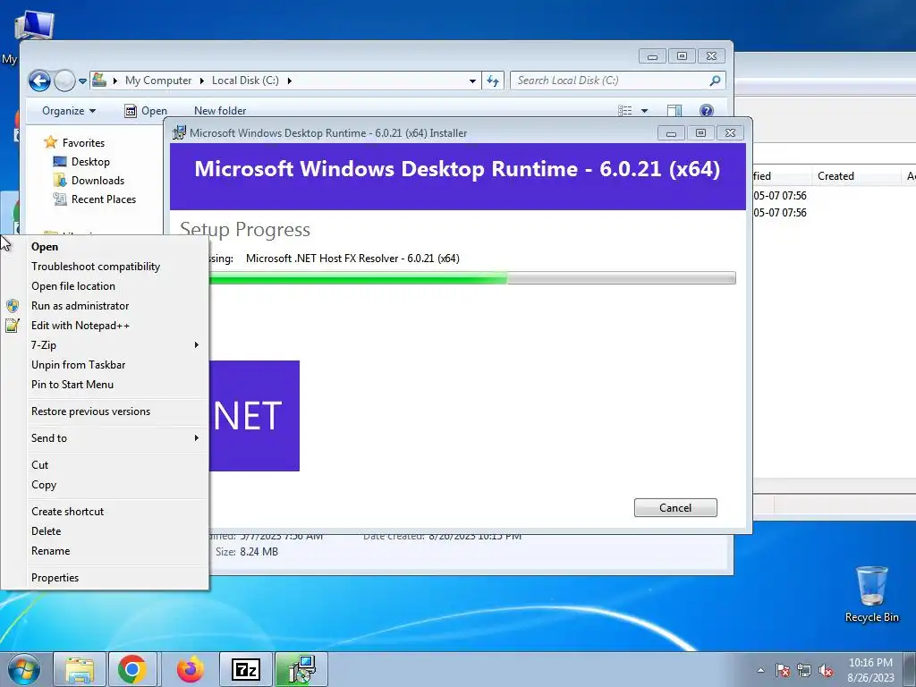Choose Create shortcut
The width and height of the screenshot is (916, 687).
coord(67,511)
